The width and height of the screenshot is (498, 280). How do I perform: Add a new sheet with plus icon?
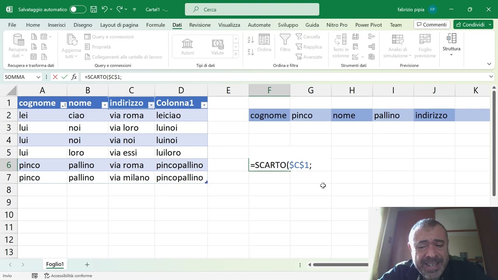click(x=87, y=264)
